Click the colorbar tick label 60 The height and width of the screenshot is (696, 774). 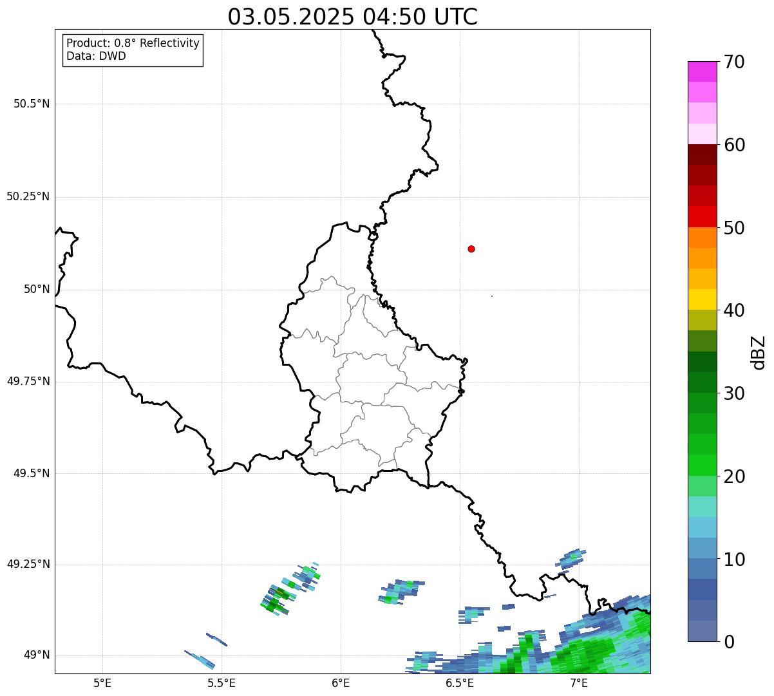tap(734, 145)
